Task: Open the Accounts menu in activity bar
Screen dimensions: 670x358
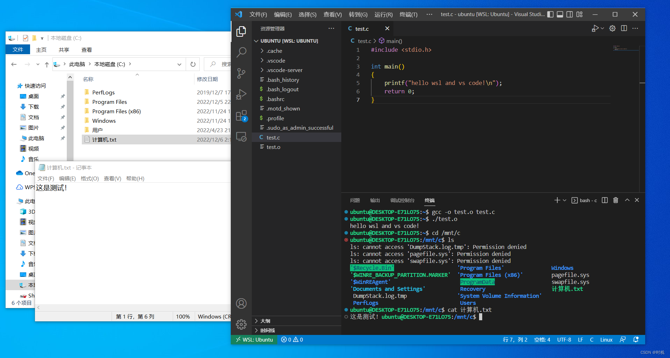Action: (x=241, y=303)
